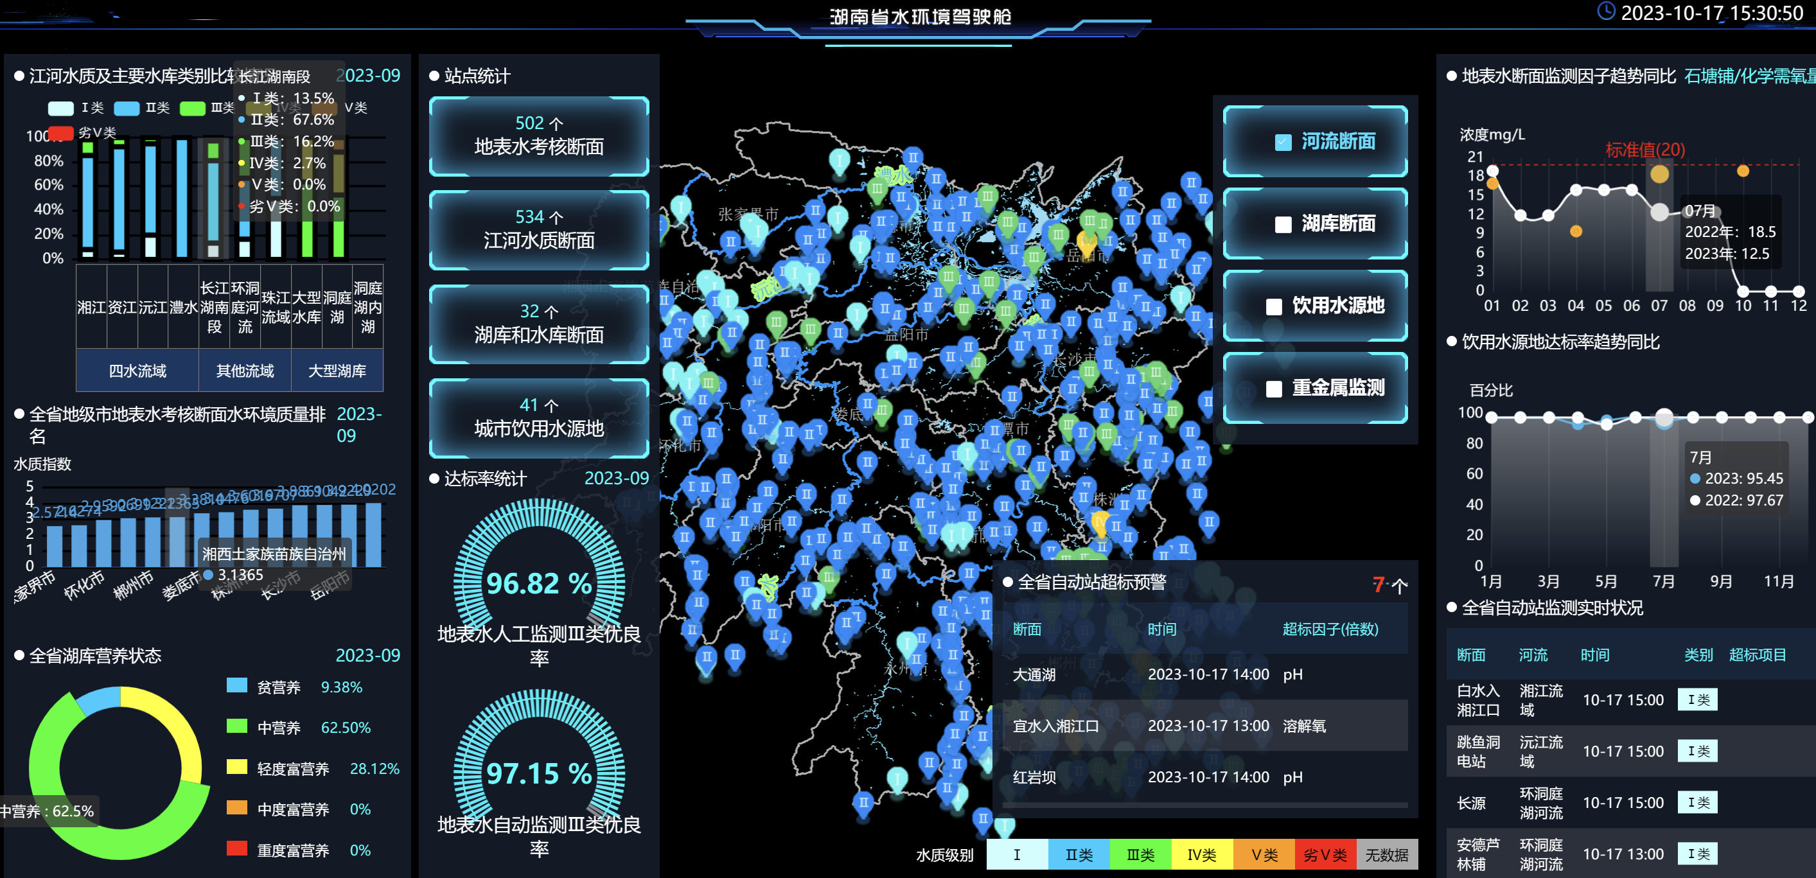Click the yellow IV marker near 株洲 on map

(1099, 523)
